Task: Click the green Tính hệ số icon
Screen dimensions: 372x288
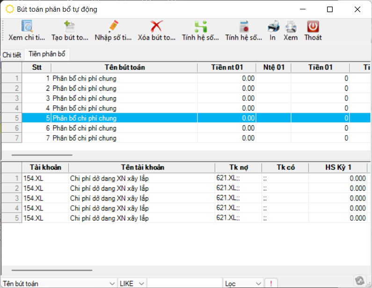Action: pos(200,26)
